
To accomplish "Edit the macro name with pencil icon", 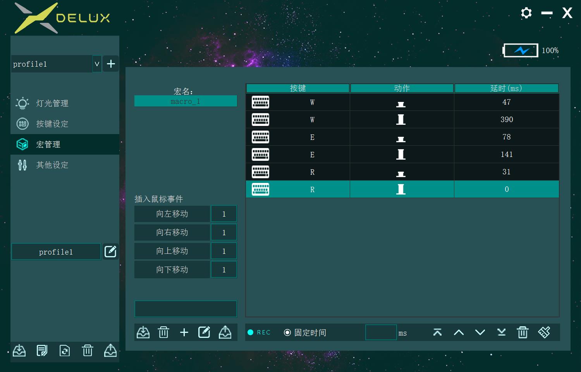I will tap(204, 332).
